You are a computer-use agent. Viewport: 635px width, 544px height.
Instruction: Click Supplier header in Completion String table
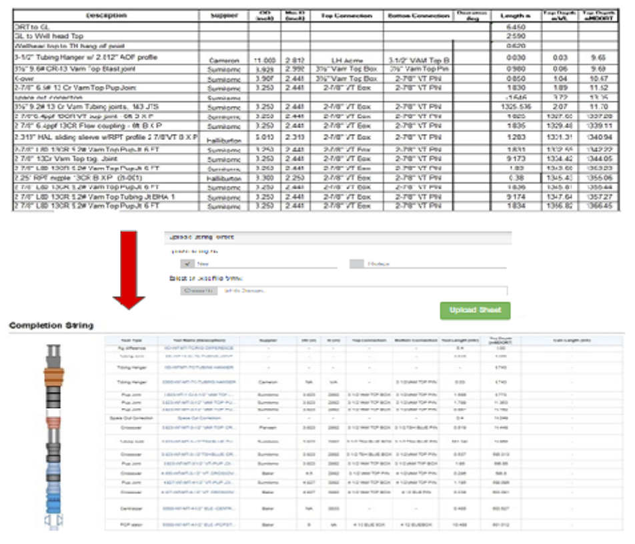267,341
